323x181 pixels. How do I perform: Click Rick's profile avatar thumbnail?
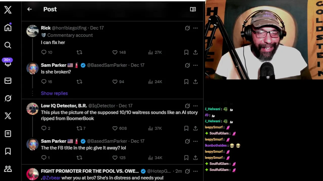(x=33, y=31)
